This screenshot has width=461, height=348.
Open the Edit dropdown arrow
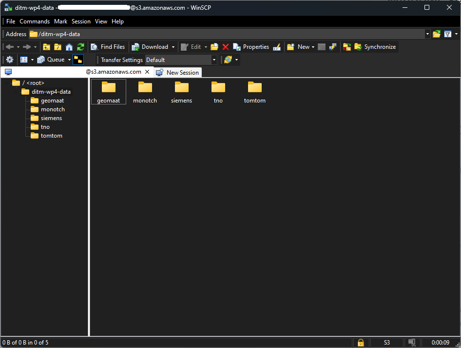click(x=206, y=47)
